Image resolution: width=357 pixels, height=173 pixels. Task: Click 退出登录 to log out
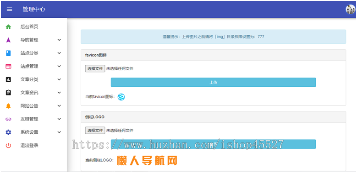[29, 146]
